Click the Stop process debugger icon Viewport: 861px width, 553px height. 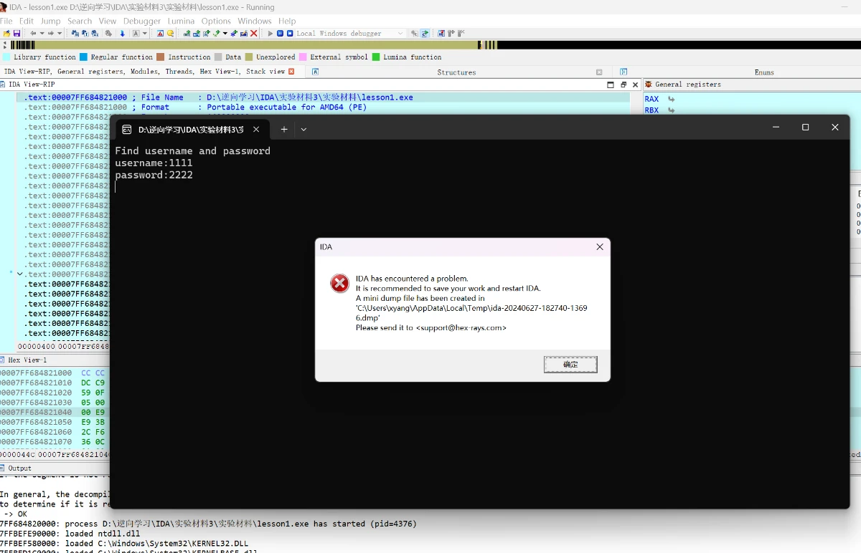[x=290, y=34]
